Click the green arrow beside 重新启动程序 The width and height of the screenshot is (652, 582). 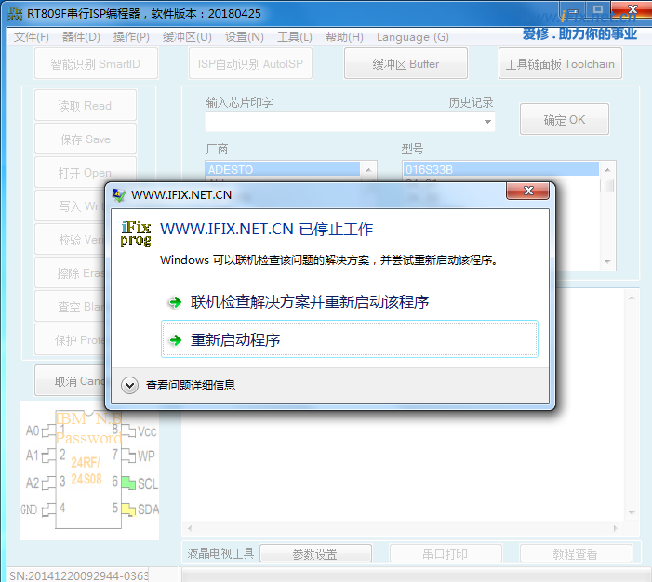[176, 340]
